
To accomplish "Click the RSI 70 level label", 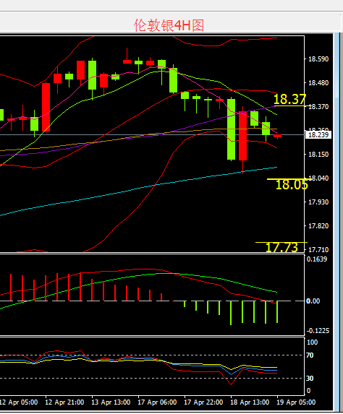I will 310,355.
